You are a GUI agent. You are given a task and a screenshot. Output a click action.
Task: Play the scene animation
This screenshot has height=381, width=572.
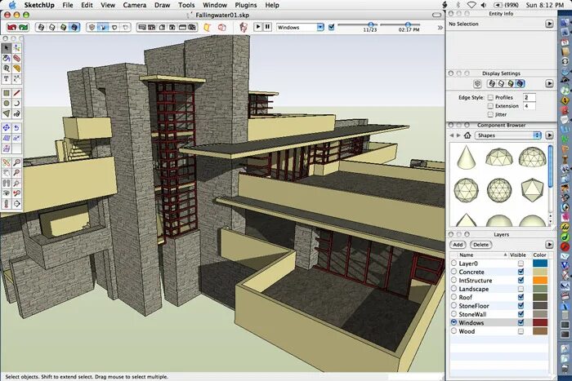pyautogui.click(x=258, y=27)
